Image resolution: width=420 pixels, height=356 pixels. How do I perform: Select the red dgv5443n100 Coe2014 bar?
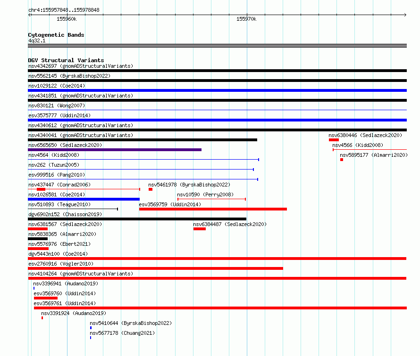click(217, 259)
